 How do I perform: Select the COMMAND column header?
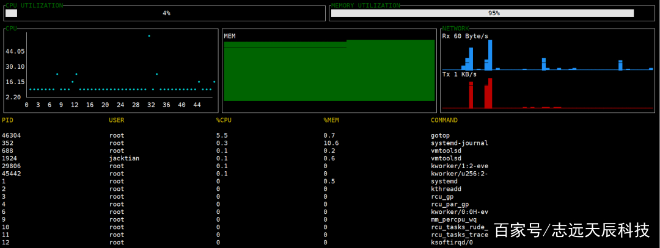click(444, 121)
